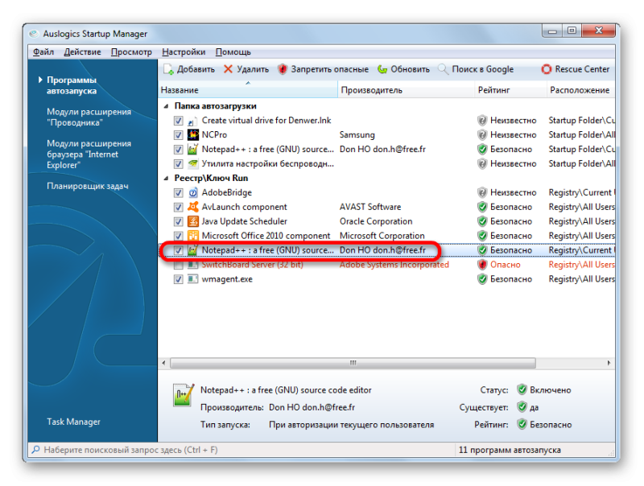Image resolution: width=644 pixels, height=486 pixels.
Task: Select the wmagent.exe row name
Action: pyautogui.click(x=227, y=279)
